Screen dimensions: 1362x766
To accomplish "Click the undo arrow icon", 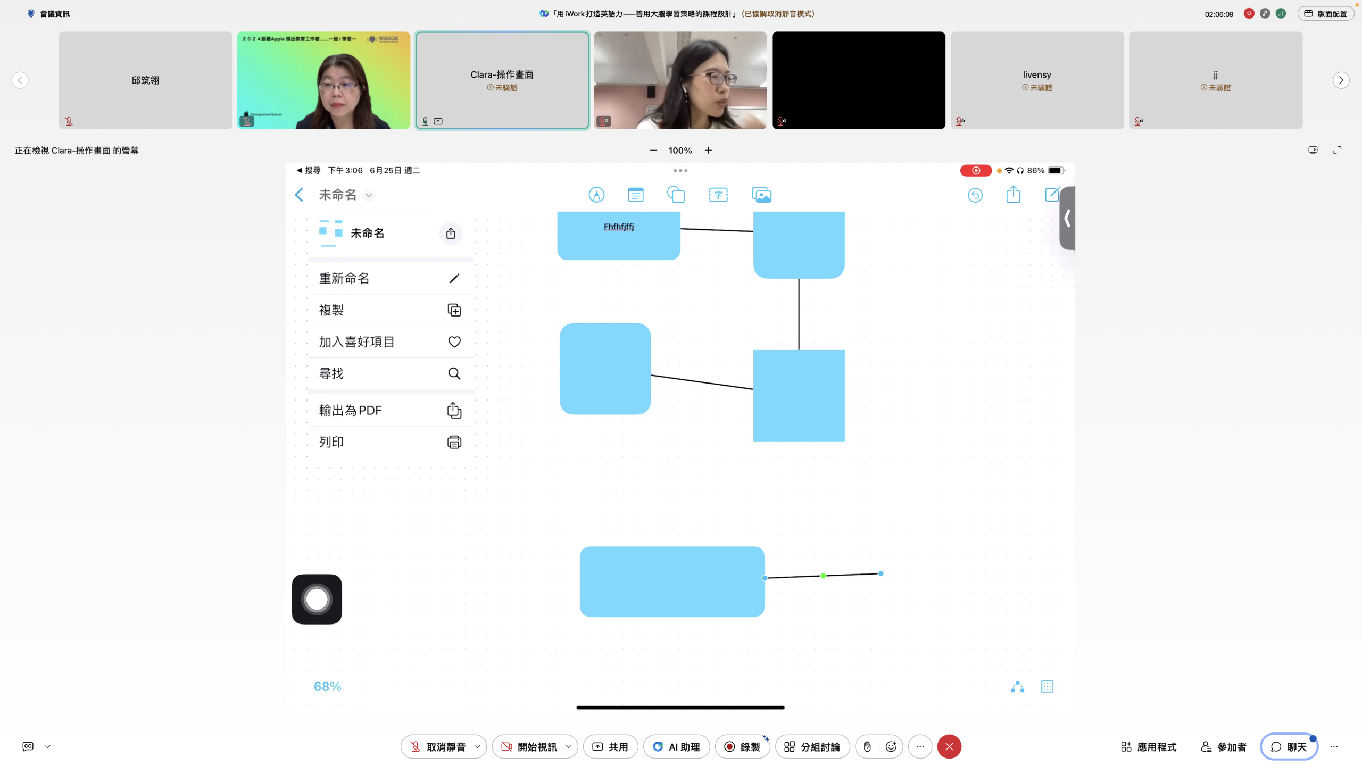I will (975, 195).
